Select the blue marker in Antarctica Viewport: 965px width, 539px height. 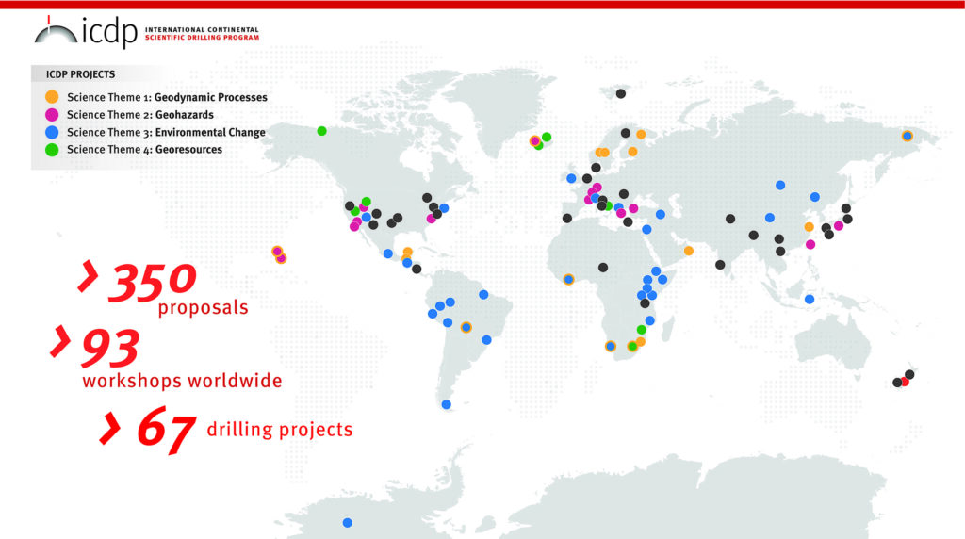348,522
